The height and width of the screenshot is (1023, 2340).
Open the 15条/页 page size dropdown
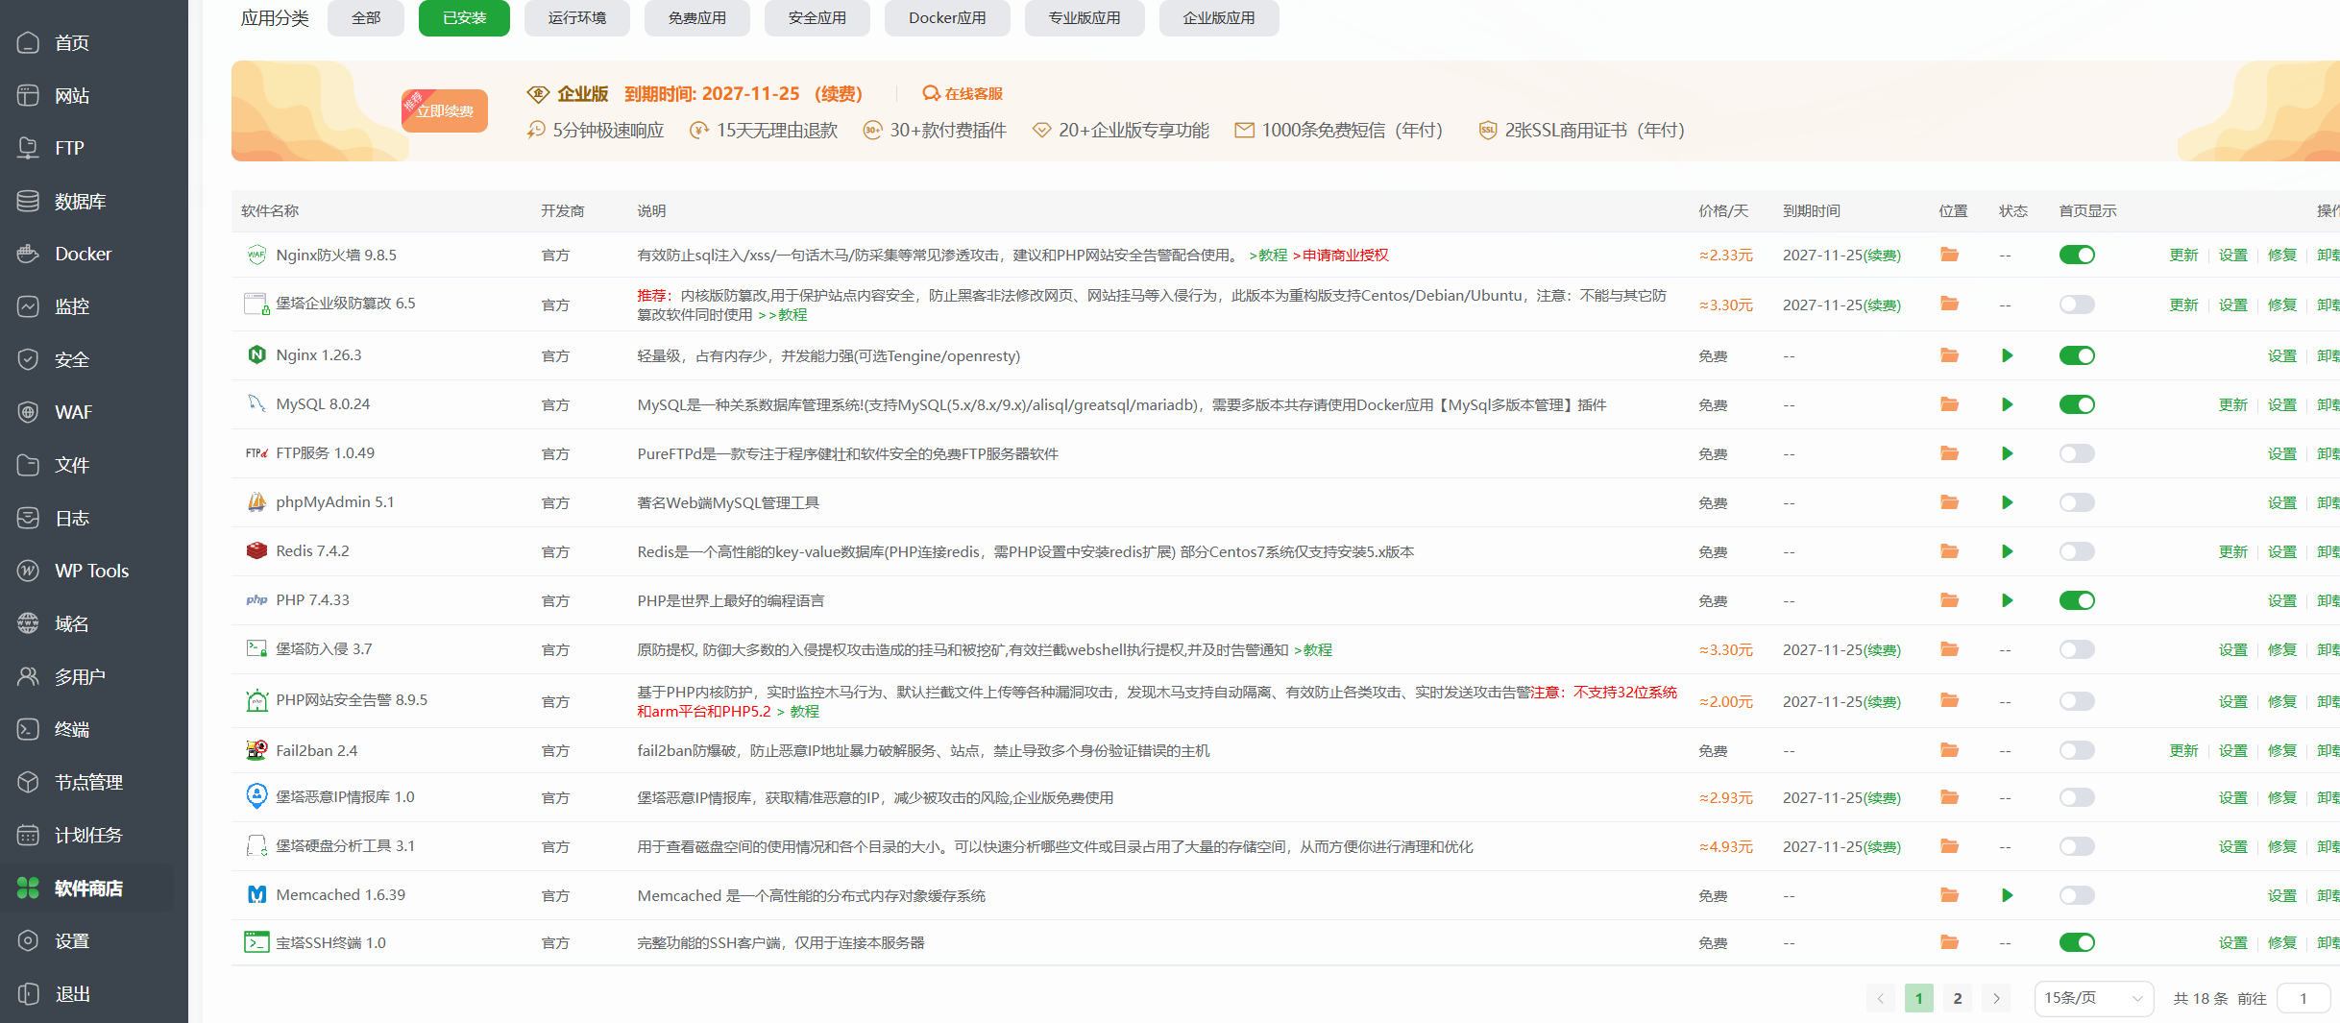point(2094,998)
